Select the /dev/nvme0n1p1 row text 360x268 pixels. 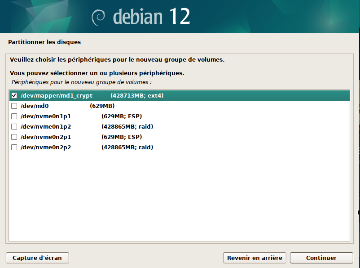click(46, 116)
